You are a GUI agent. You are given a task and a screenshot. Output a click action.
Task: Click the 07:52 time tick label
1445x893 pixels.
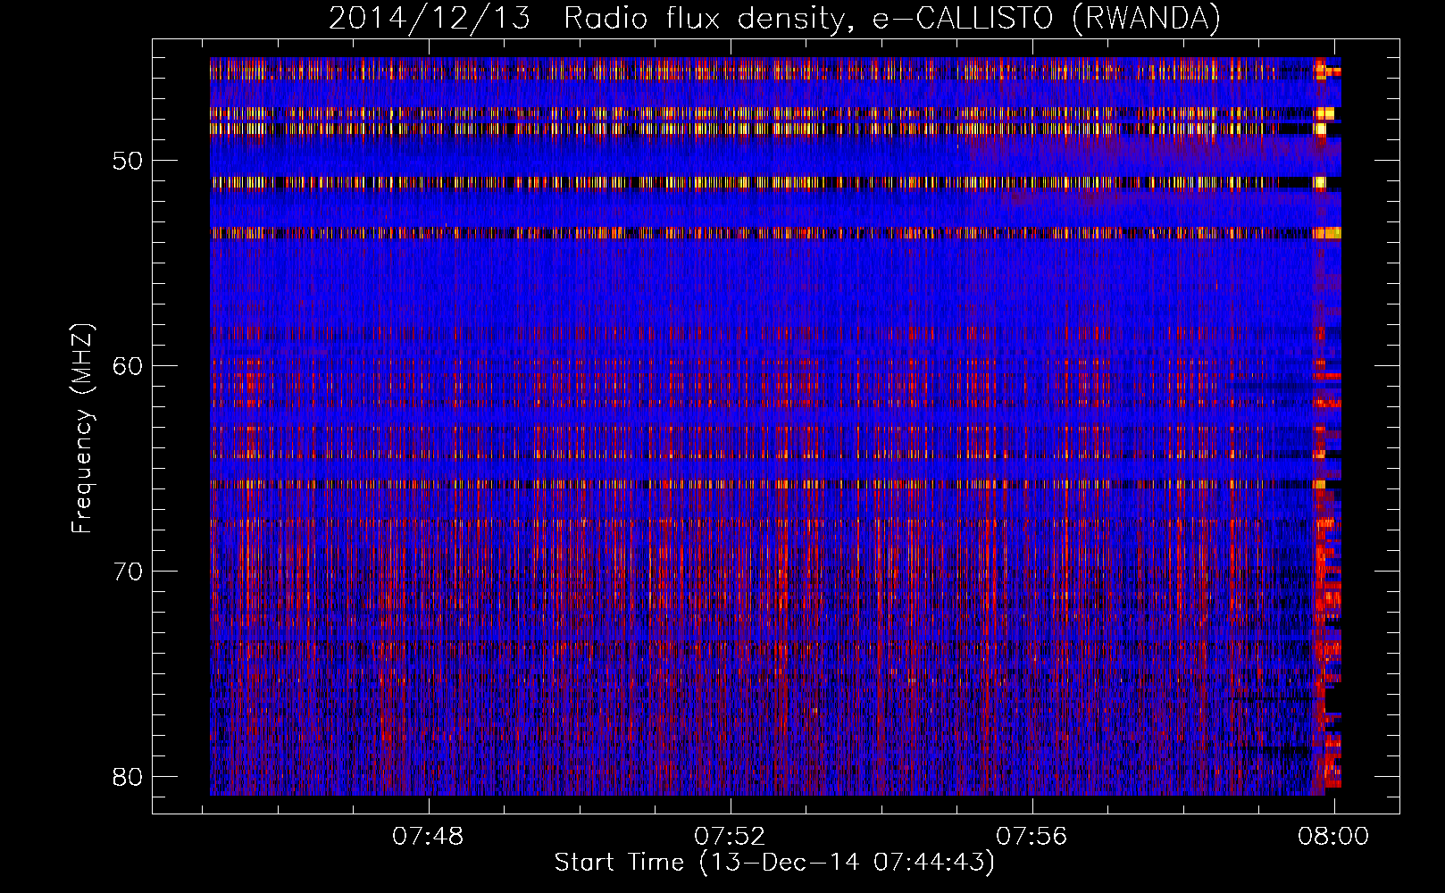click(x=731, y=837)
